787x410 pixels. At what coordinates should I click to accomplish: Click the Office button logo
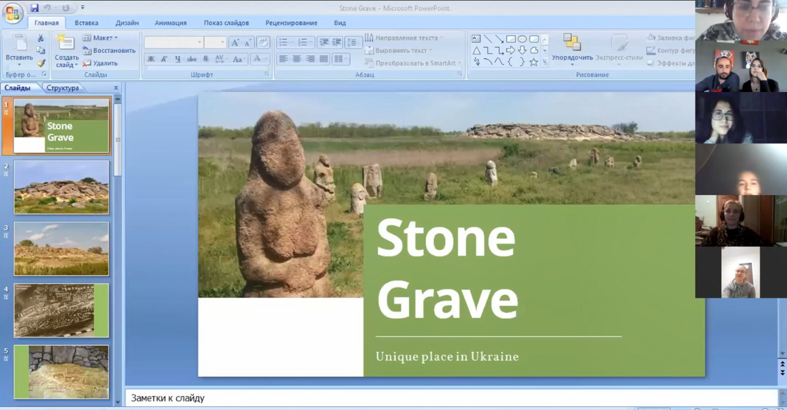[x=12, y=13]
